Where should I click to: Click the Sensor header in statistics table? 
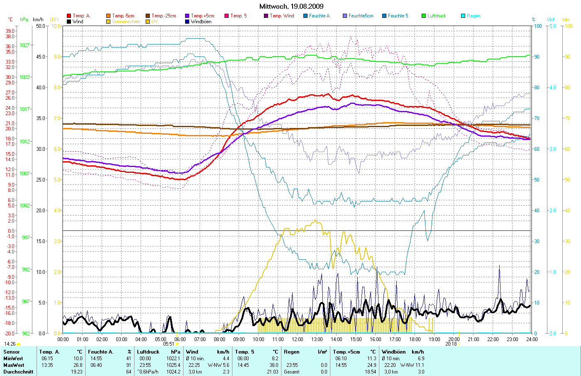point(11,352)
